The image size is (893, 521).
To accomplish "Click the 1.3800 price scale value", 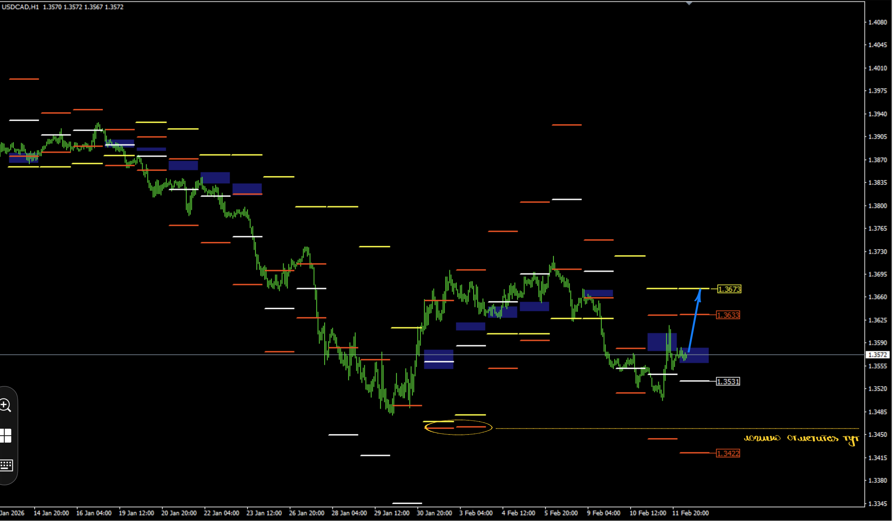I will click(877, 206).
